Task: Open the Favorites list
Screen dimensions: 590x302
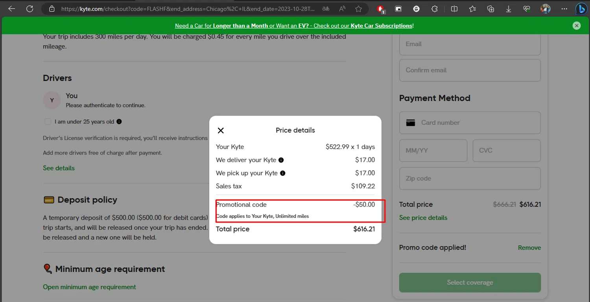Action: 472,9
